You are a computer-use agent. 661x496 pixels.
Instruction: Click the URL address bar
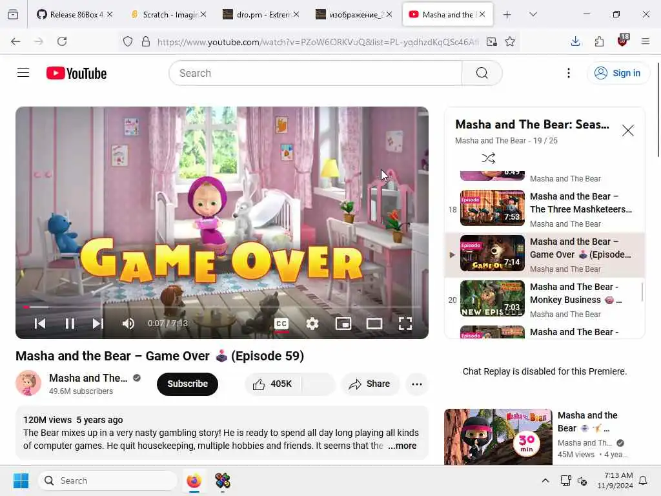click(318, 42)
